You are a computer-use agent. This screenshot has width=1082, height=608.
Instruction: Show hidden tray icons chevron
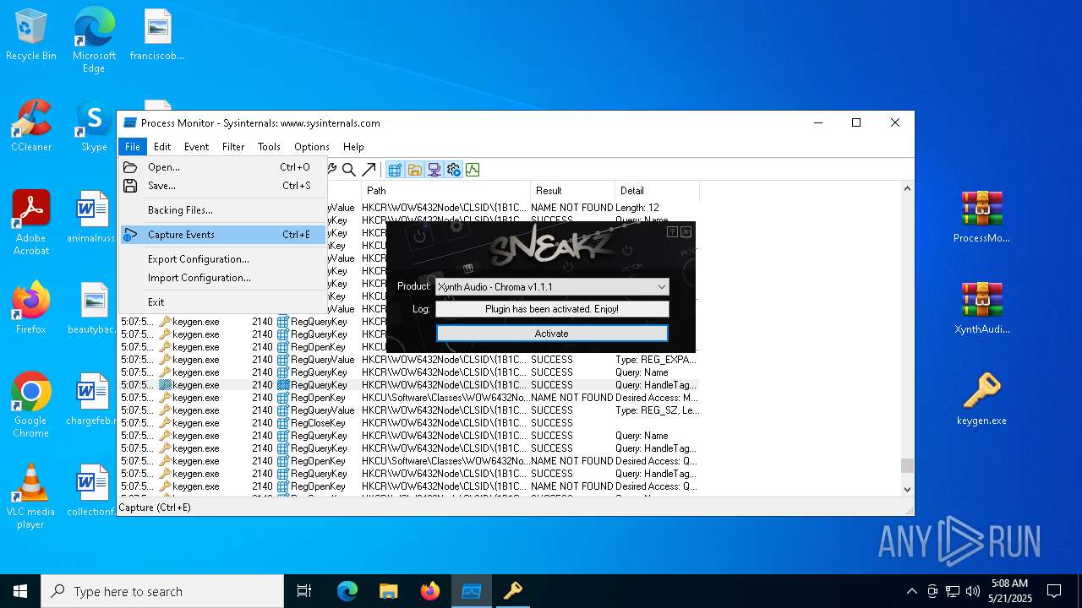point(911,591)
